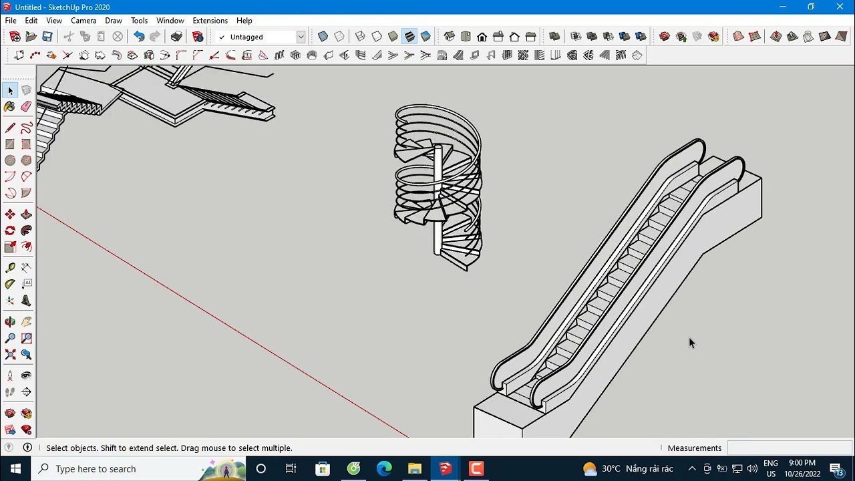Select the Look Around eye tool

point(26,375)
